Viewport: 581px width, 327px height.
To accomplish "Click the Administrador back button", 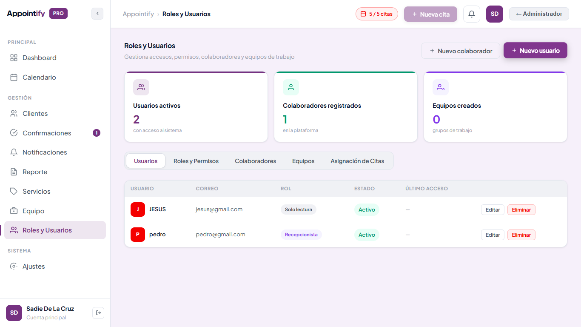I will pos(539,14).
